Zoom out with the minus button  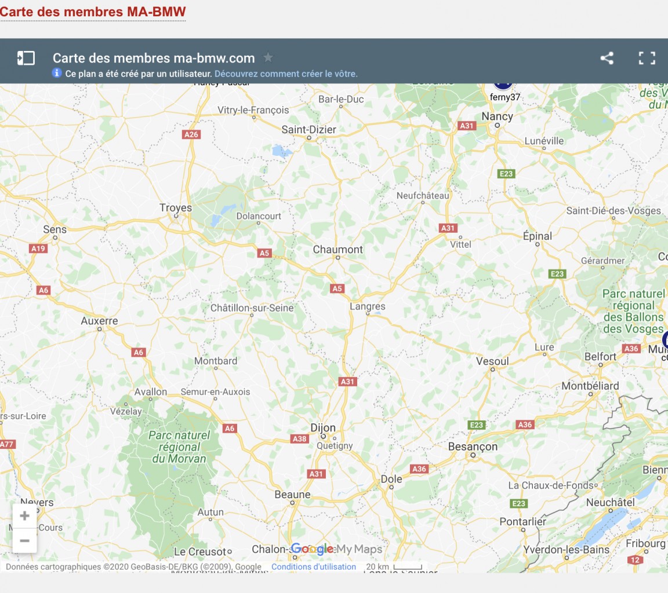pyautogui.click(x=25, y=541)
